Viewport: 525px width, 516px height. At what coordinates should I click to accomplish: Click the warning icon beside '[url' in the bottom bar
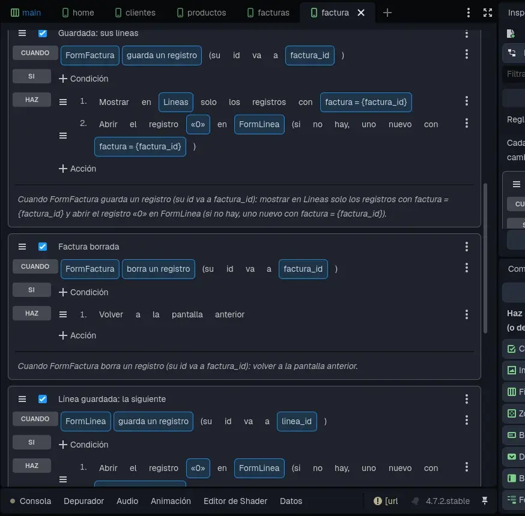coord(378,500)
